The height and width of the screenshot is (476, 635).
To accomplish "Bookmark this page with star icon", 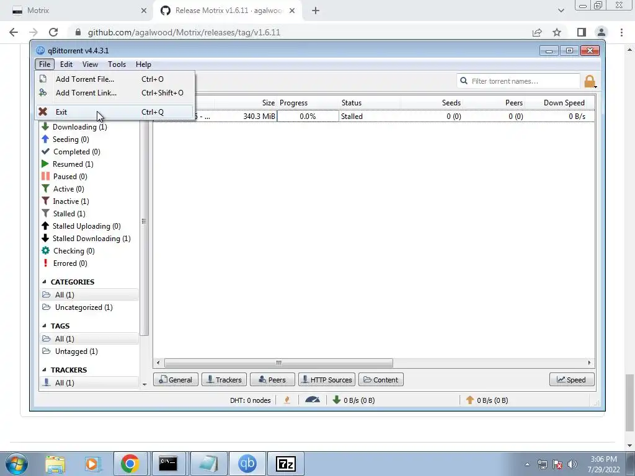I will point(557,32).
